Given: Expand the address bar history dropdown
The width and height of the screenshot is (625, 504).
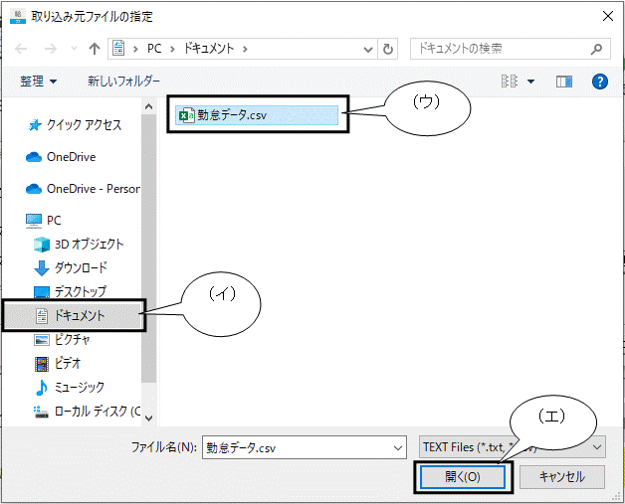Looking at the screenshot, I should point(368,50).
